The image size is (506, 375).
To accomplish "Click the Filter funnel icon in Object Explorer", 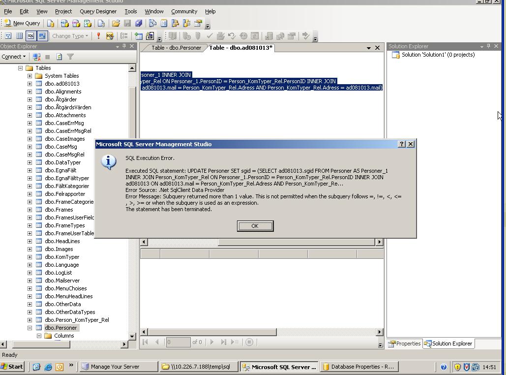I will tap(70, 57).
